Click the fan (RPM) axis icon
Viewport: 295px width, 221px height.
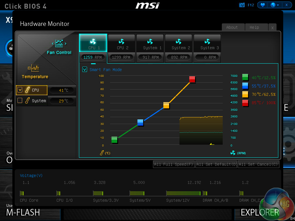click(x=233, y=153)
